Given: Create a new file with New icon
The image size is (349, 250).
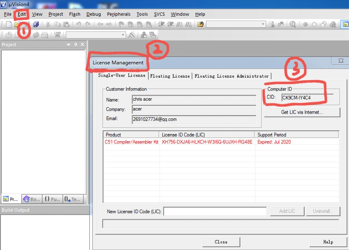Looking at the screenshot, I should pyautogui.click(x=8, y=24).
